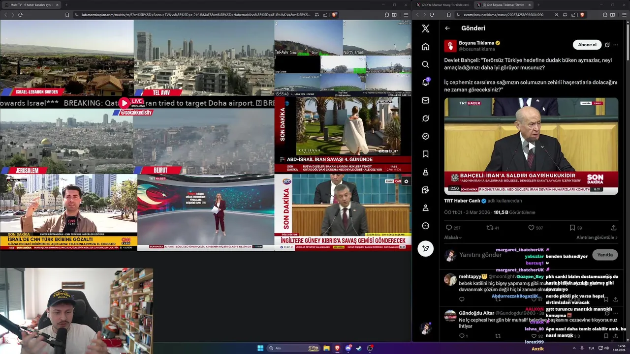Click the Brave shield icon in the left window
Screen dimensions: 630x354
[334, 15]
